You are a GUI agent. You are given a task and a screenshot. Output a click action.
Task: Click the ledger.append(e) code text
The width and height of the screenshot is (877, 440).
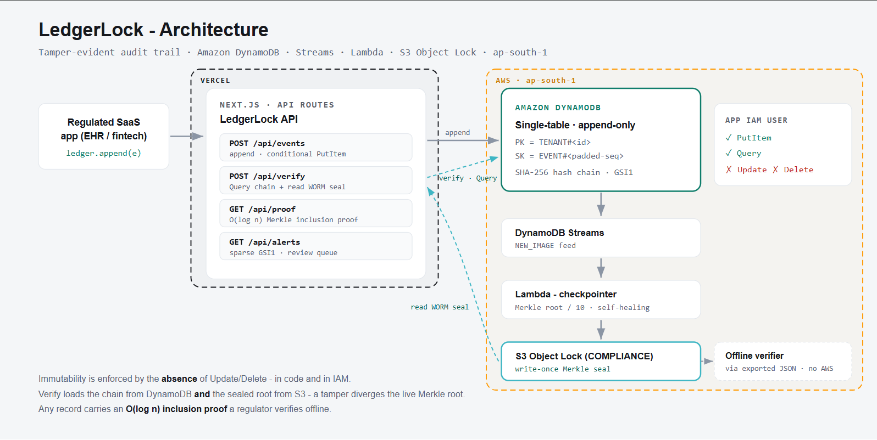point(104,153)
